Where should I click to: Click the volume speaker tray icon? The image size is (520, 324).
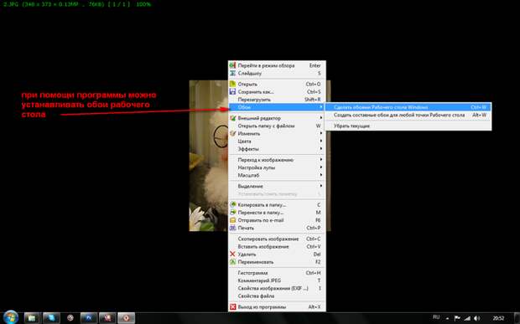click(x=477, y=318)
